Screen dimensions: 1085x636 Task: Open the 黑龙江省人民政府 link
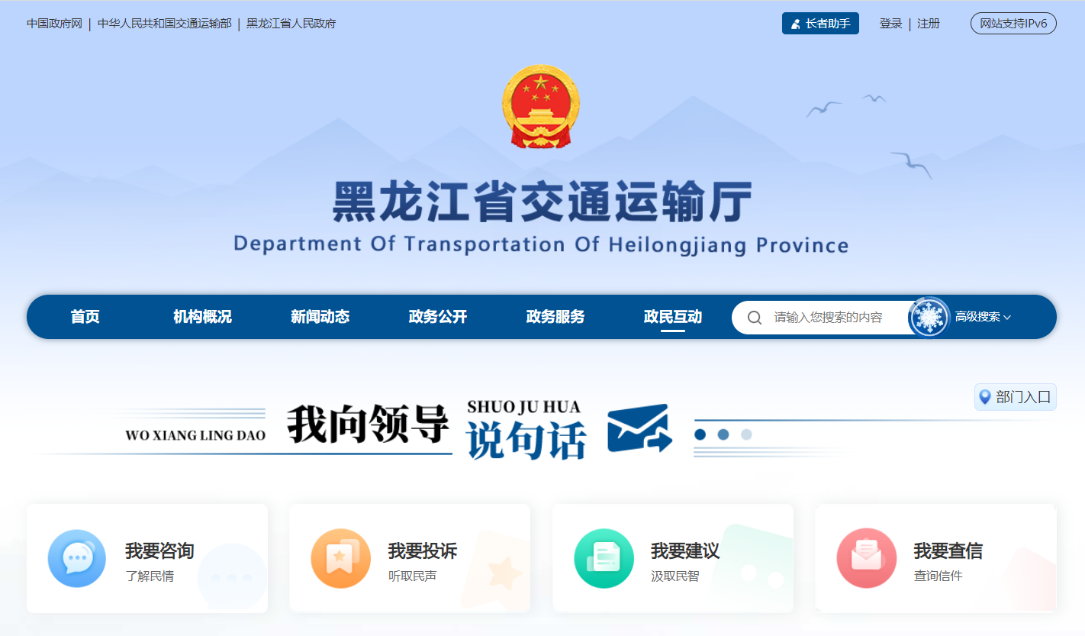click(291, 24)
